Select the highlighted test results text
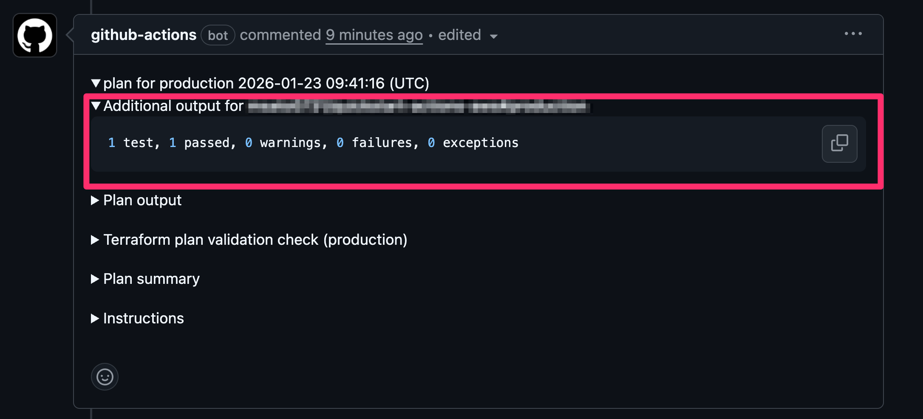923x419 pixels. (x=314, y=143)
